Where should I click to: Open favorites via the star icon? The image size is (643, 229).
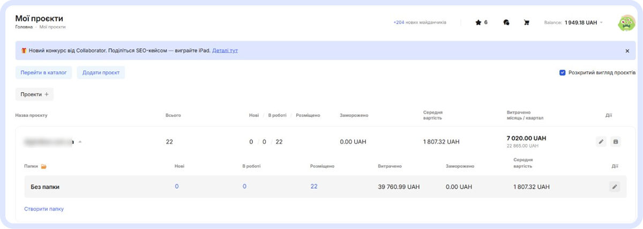tap(478, 23)
